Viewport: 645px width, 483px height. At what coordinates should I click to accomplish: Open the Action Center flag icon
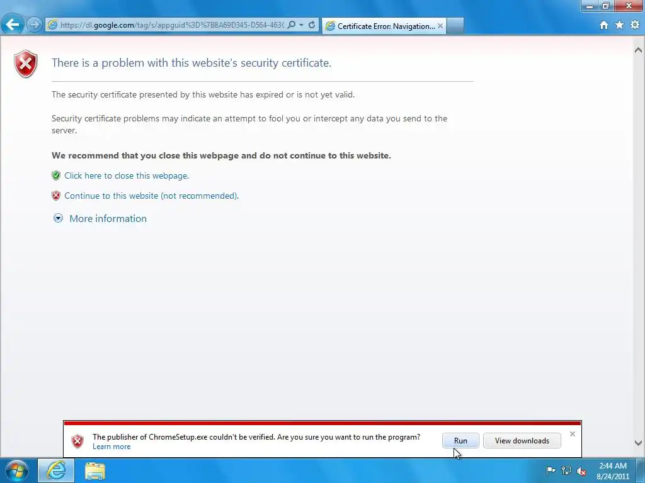point(551,471)
